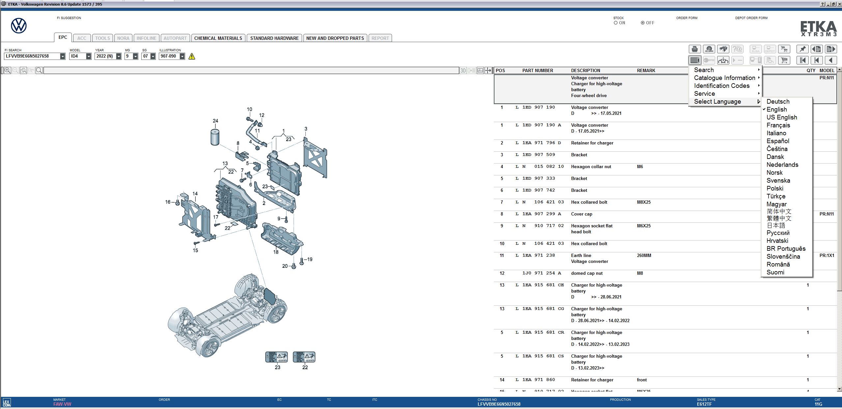842x409 pixels.
Task: Open the CHEMICAL MATERIALS tab
Action: tap(218, 38)
